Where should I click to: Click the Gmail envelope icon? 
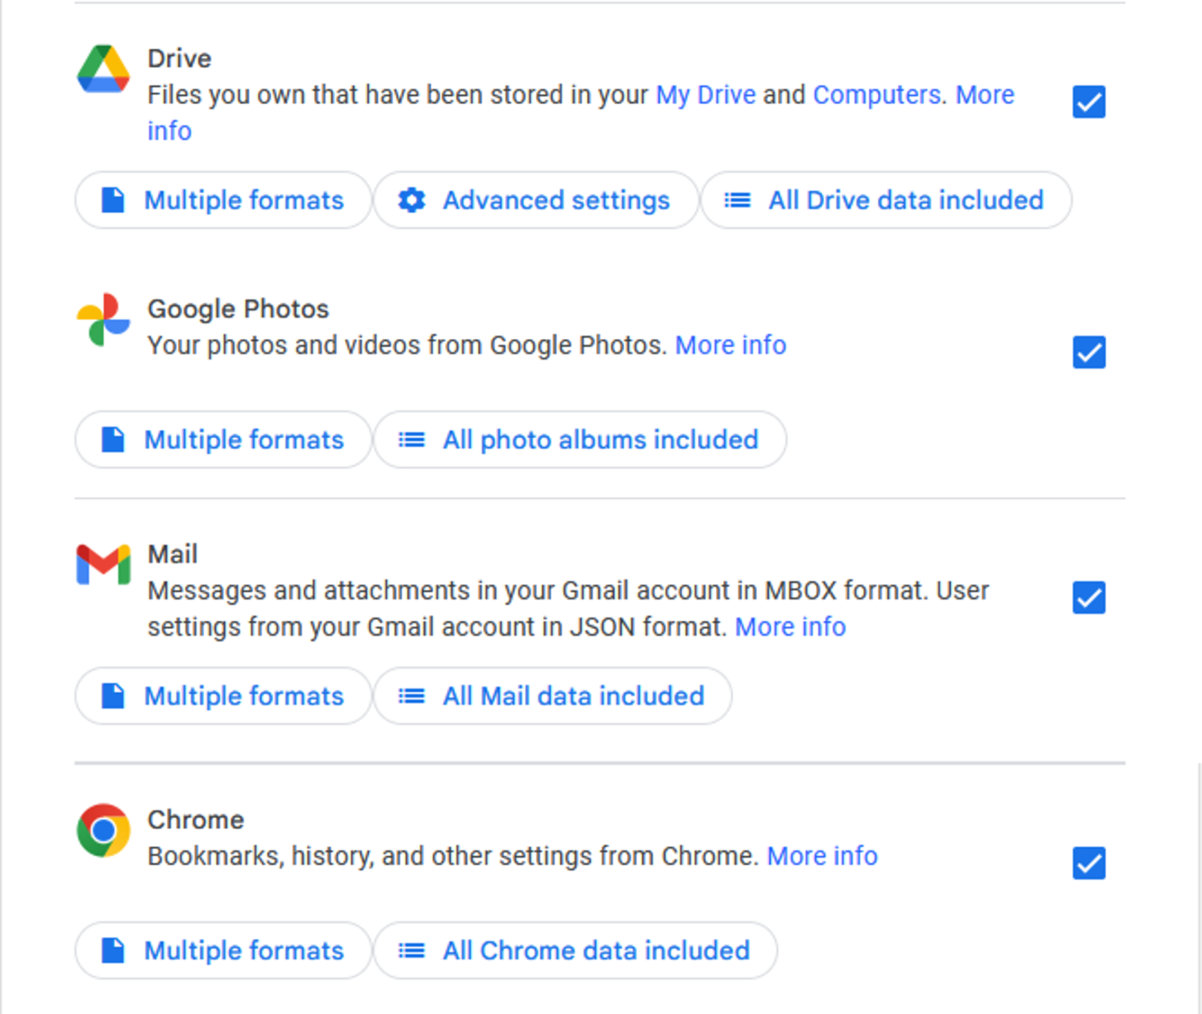[x=103, y=565]
